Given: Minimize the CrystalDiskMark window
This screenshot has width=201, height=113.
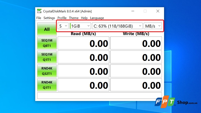Looking at the screenshot, I should (133, 11).
